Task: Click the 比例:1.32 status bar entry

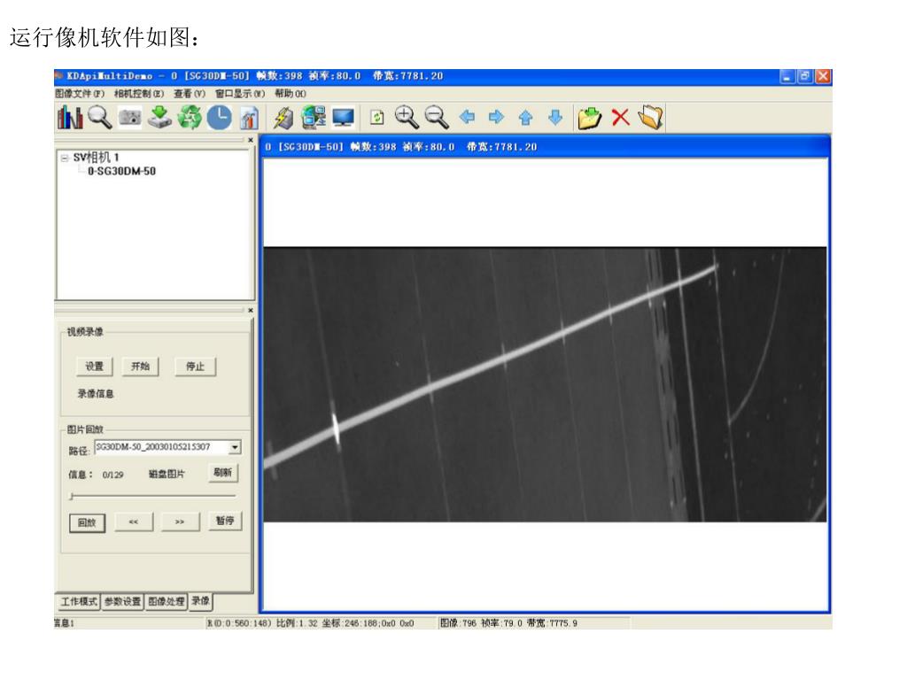Action: click(x=297, y=623)
